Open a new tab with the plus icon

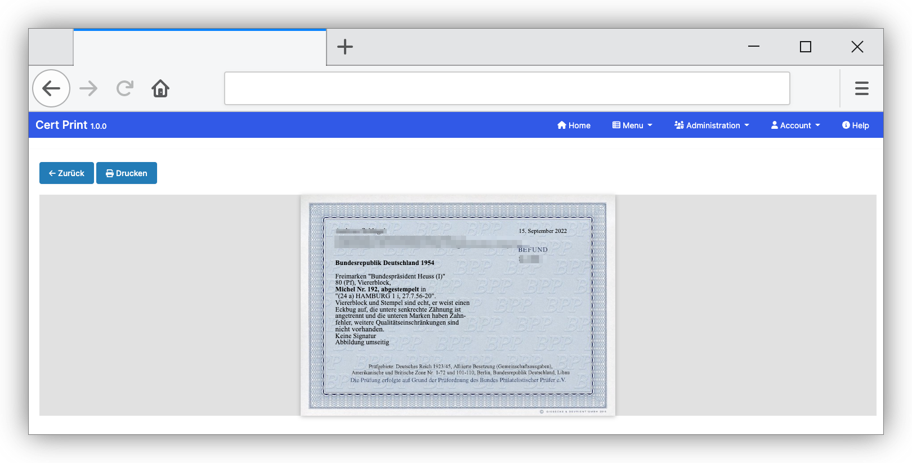pyautogui.click(x=345, y=47)
